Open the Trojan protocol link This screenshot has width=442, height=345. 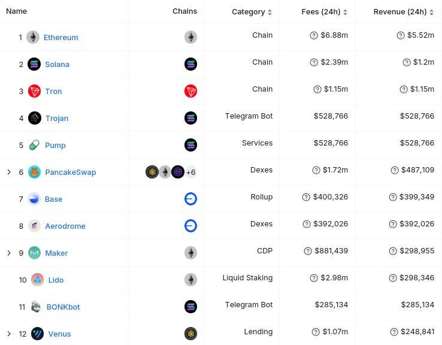click(x=56, y=118)
